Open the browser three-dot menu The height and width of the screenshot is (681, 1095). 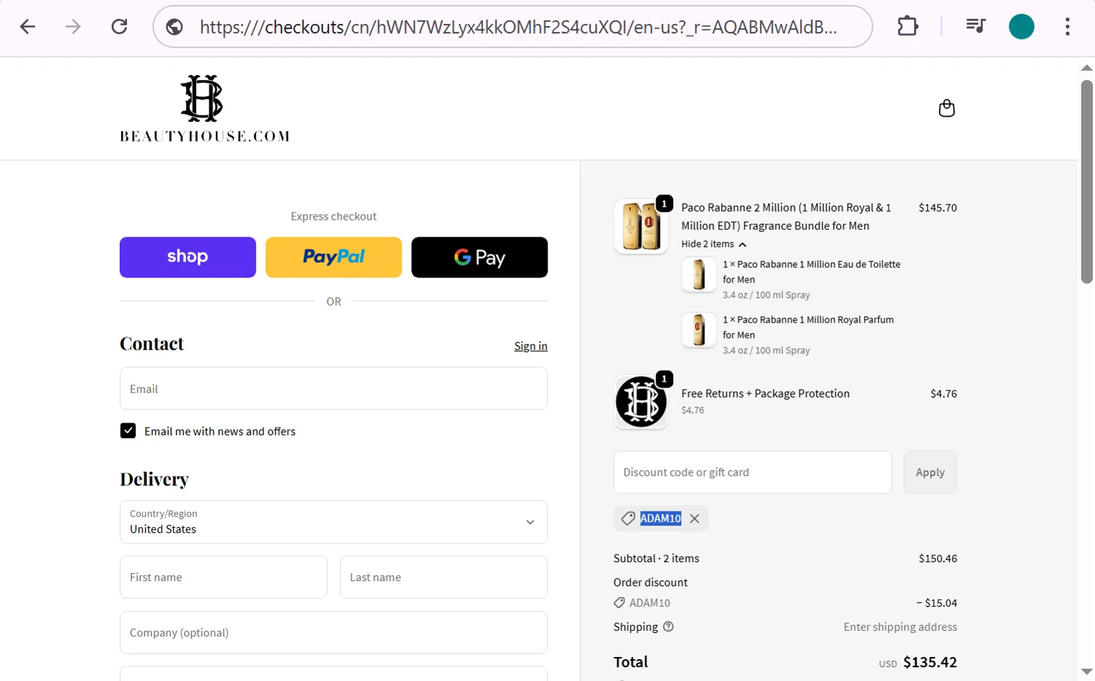[1067, 27]
